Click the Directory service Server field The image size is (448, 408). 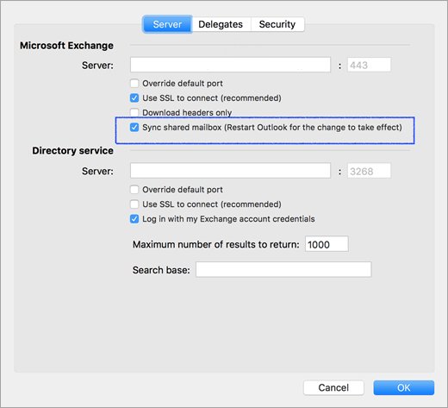click(x=230, y=171)
